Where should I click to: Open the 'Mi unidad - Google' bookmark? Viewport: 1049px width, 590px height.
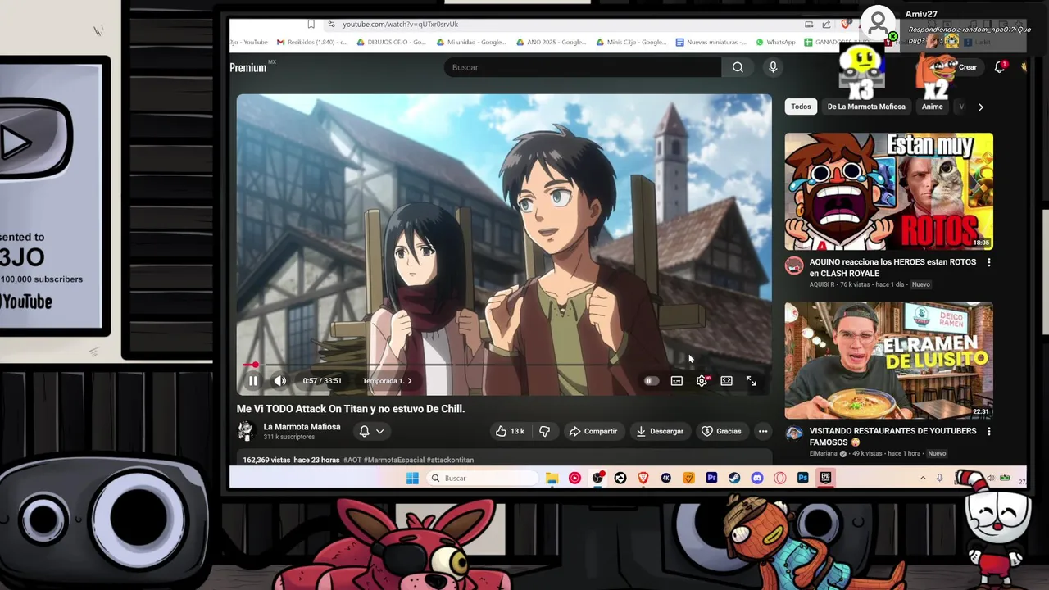pos(470,42)
